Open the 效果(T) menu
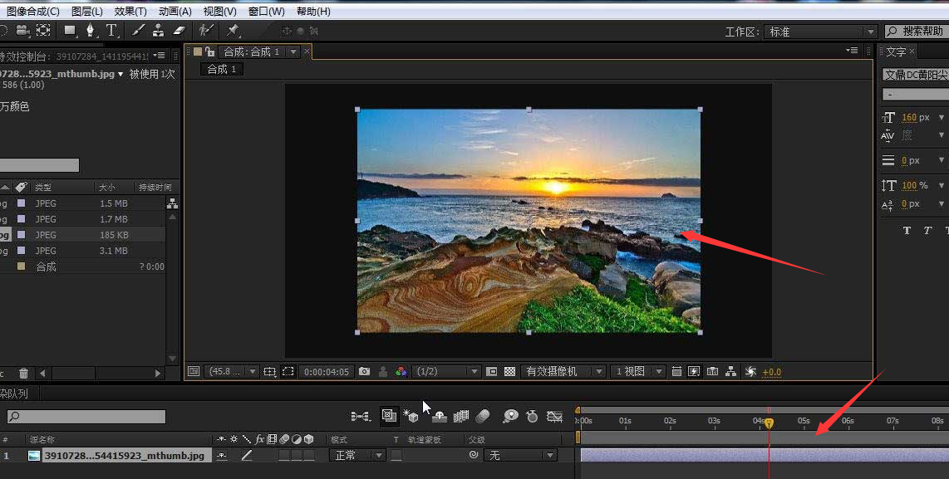Image resolution: width=949 pixels, height=479 pixels. [x=130, y=12]
